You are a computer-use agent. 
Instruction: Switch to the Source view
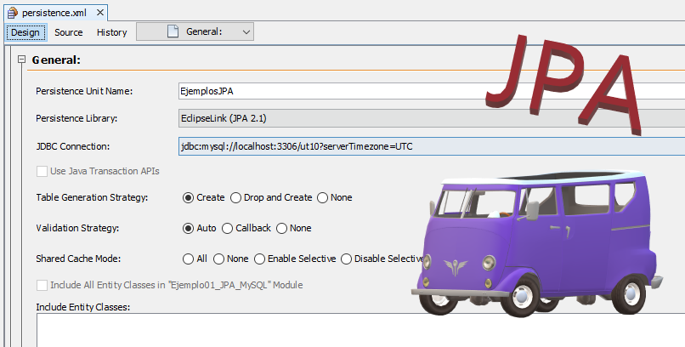69,32
